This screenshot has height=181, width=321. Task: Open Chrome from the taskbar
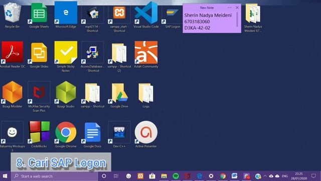(x=223, y=176)
